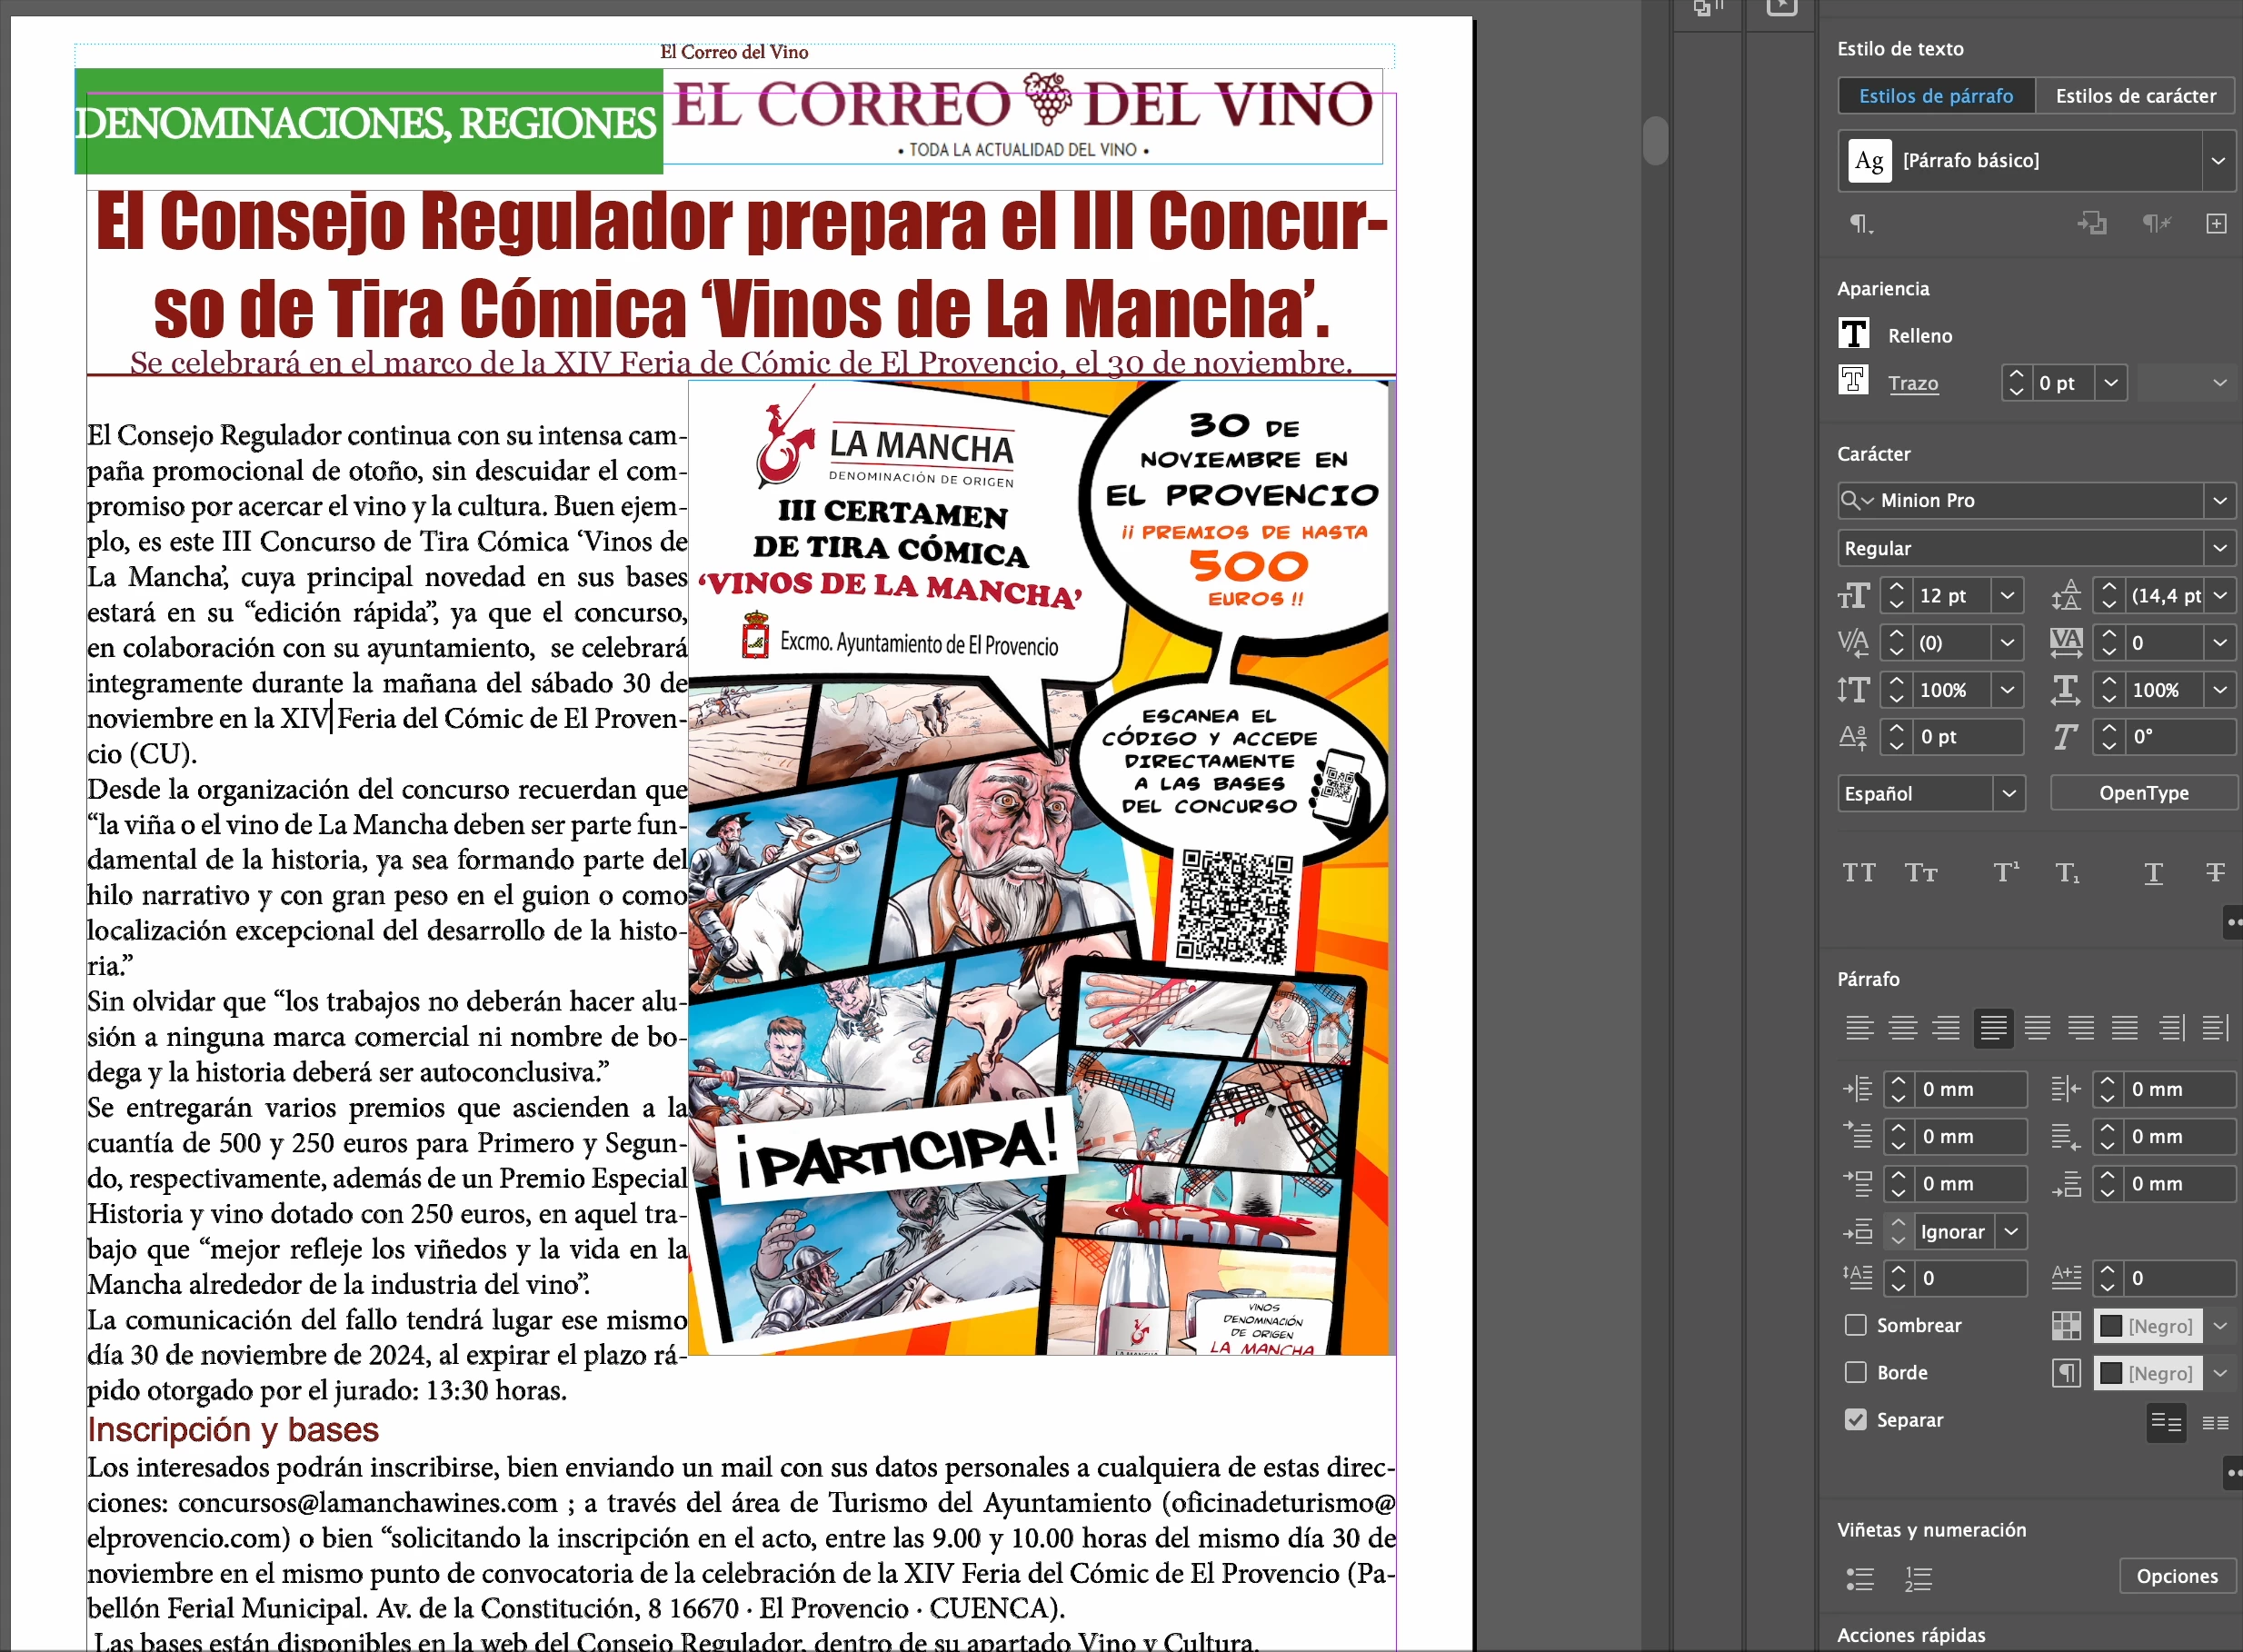The image size is (2243, 1652).
Task: Click create new paragraph style icon
Action: point(2216,223)
